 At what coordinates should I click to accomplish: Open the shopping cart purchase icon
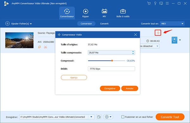pyautogui.click(x=149, y=3)
